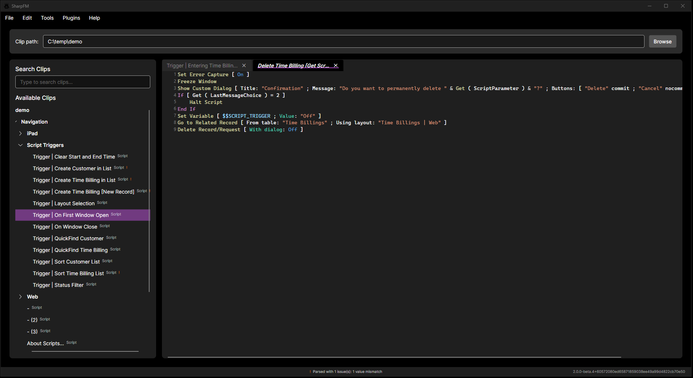The height and width of the screenshot is (378, 693).
Task: Select Trigger | Status Filter script
Action: (x=82, y=285)
